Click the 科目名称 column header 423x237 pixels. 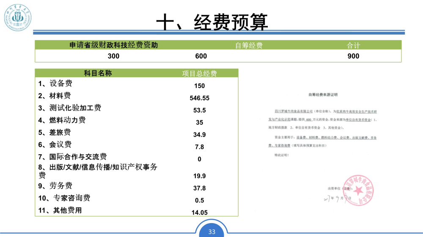(98, 73)
